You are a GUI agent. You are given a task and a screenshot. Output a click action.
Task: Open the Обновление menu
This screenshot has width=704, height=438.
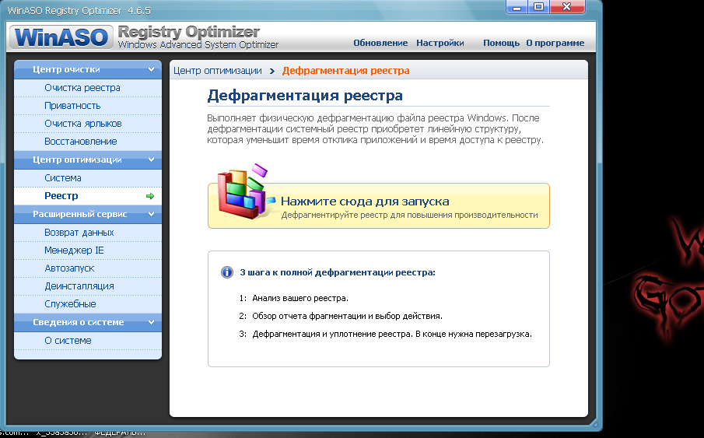(380, 43)
